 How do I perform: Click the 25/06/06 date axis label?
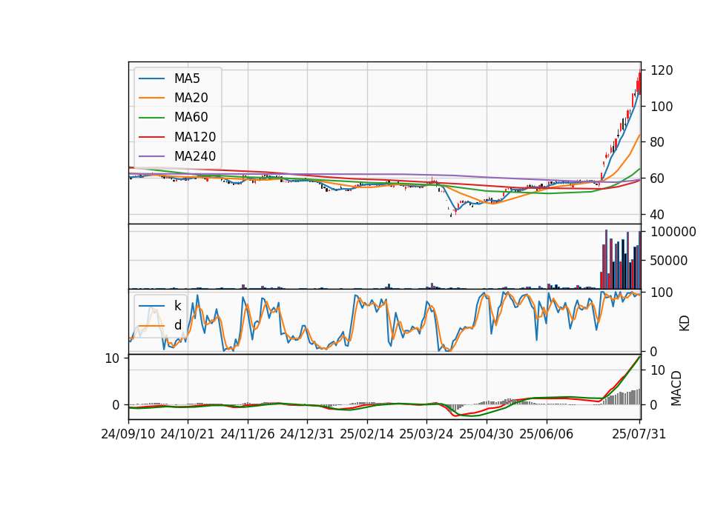(x=547, y=434)
